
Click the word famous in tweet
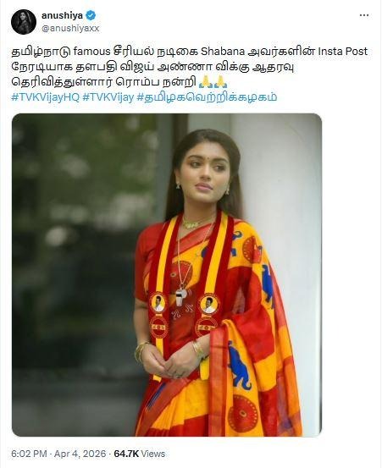(x=92, y=52)
